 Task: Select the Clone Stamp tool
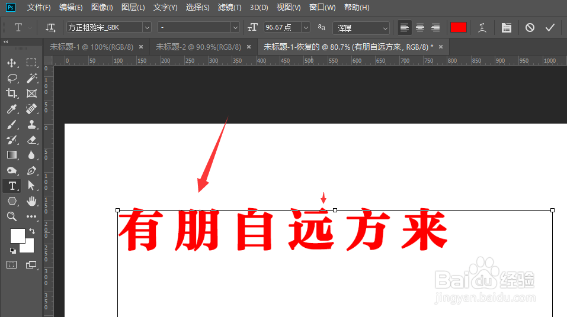[x=31, y=125]
